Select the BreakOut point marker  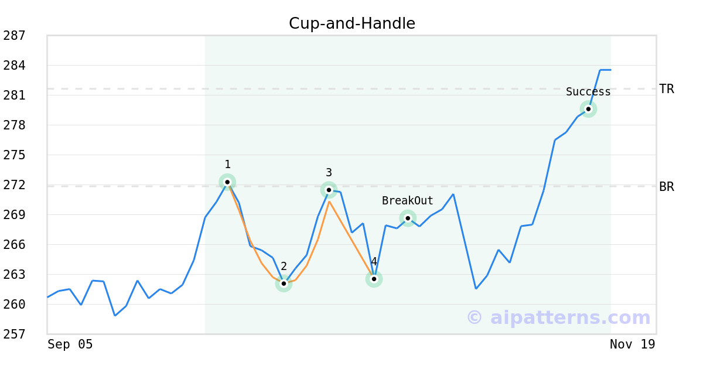pyautogui.click(x=408, y=218)
